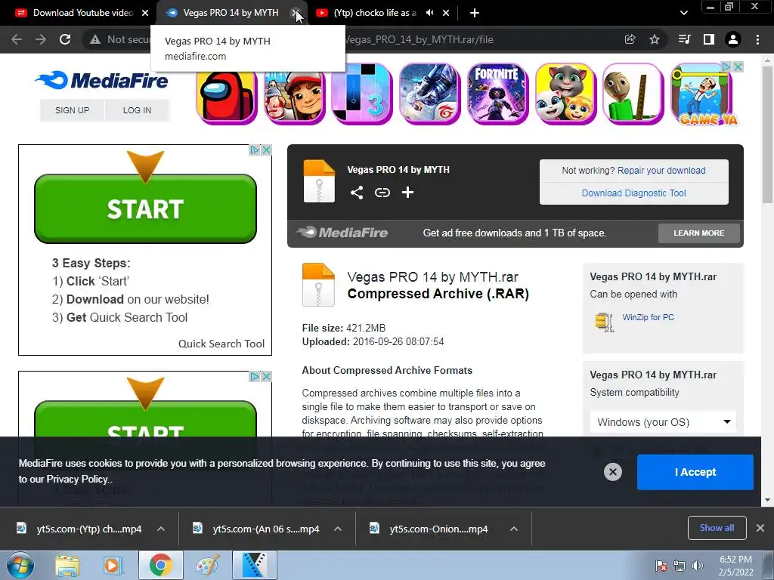774x580 pixels.
Task: Click the SIGN UP button
Action: click(x=72, y=110)
